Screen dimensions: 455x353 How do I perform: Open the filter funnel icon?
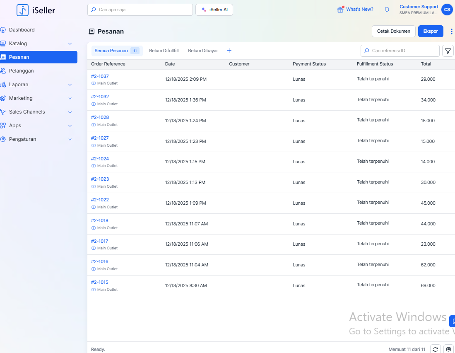pyautogui.click(x=448, y=51)
